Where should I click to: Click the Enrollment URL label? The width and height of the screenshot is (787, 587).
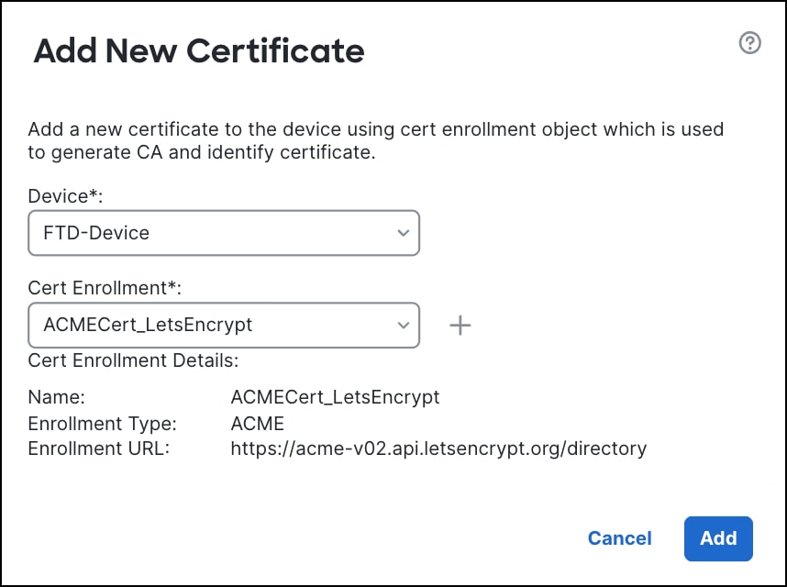click(99, 449)
